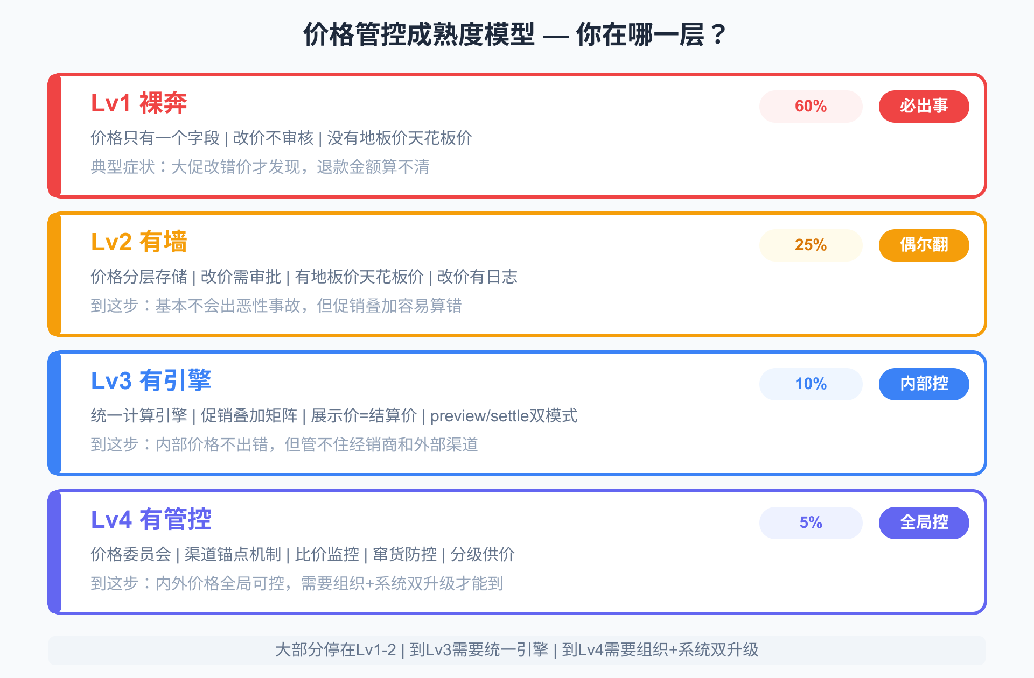Screen dimensions: 1034x678
Task: Click the orange 偶尔翻 badge
Action: click(x=924, y=245)
